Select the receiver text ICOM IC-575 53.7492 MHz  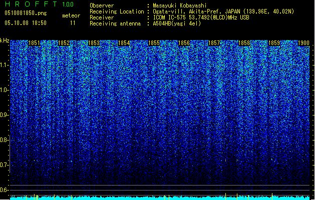coord(201,17)
